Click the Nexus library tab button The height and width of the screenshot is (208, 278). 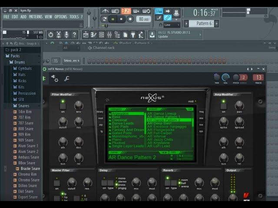(x=100, y=112)
